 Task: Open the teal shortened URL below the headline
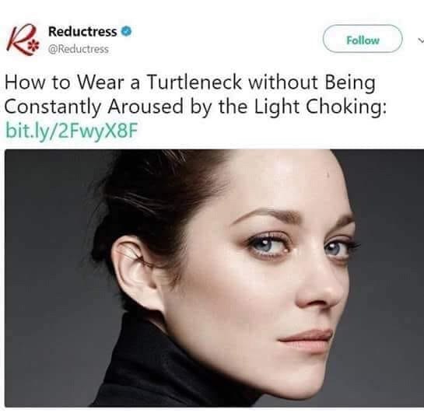pyautogui.click(x=72, y=131)
